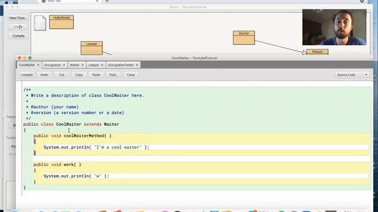Click the New Class button in BlueJ window
The height and width of the screenshot is (212, 378).
[x=18, y=18]
